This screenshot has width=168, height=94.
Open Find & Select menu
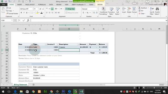[157, 11]
